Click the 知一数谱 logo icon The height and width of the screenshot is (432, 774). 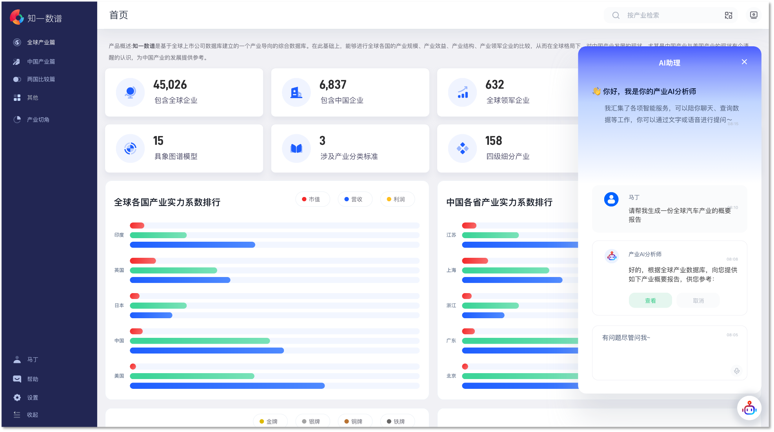(17, 18)
